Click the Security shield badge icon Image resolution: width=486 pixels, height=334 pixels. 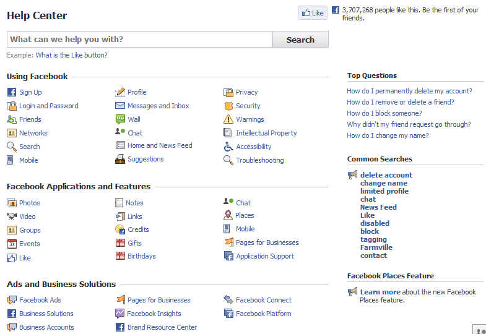tap(228, 106)
